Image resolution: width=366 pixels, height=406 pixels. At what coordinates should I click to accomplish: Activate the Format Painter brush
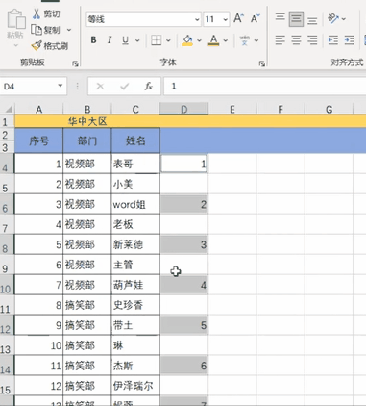point(37,46)
